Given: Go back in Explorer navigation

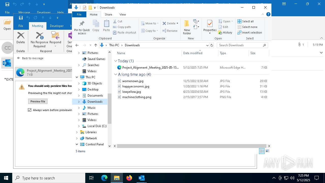Looking at the screenshot, I should tap(77, 45).
